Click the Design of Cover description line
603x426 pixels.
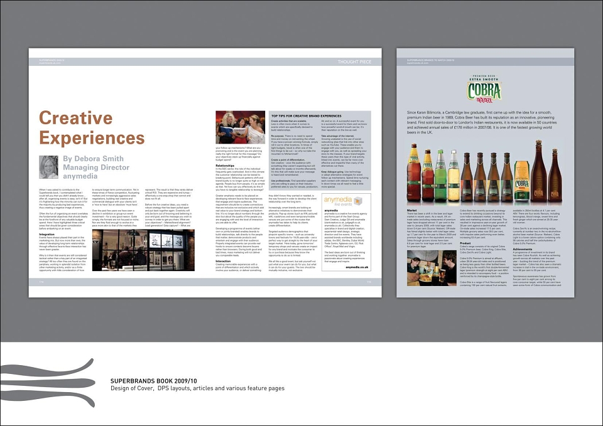198,388
